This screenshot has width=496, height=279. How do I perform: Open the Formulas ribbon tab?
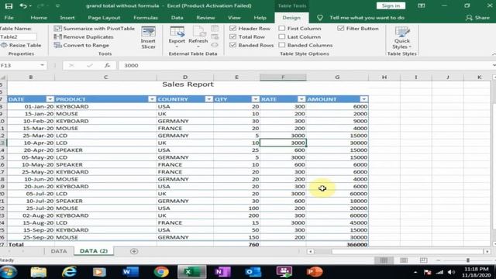click(146, 18)
